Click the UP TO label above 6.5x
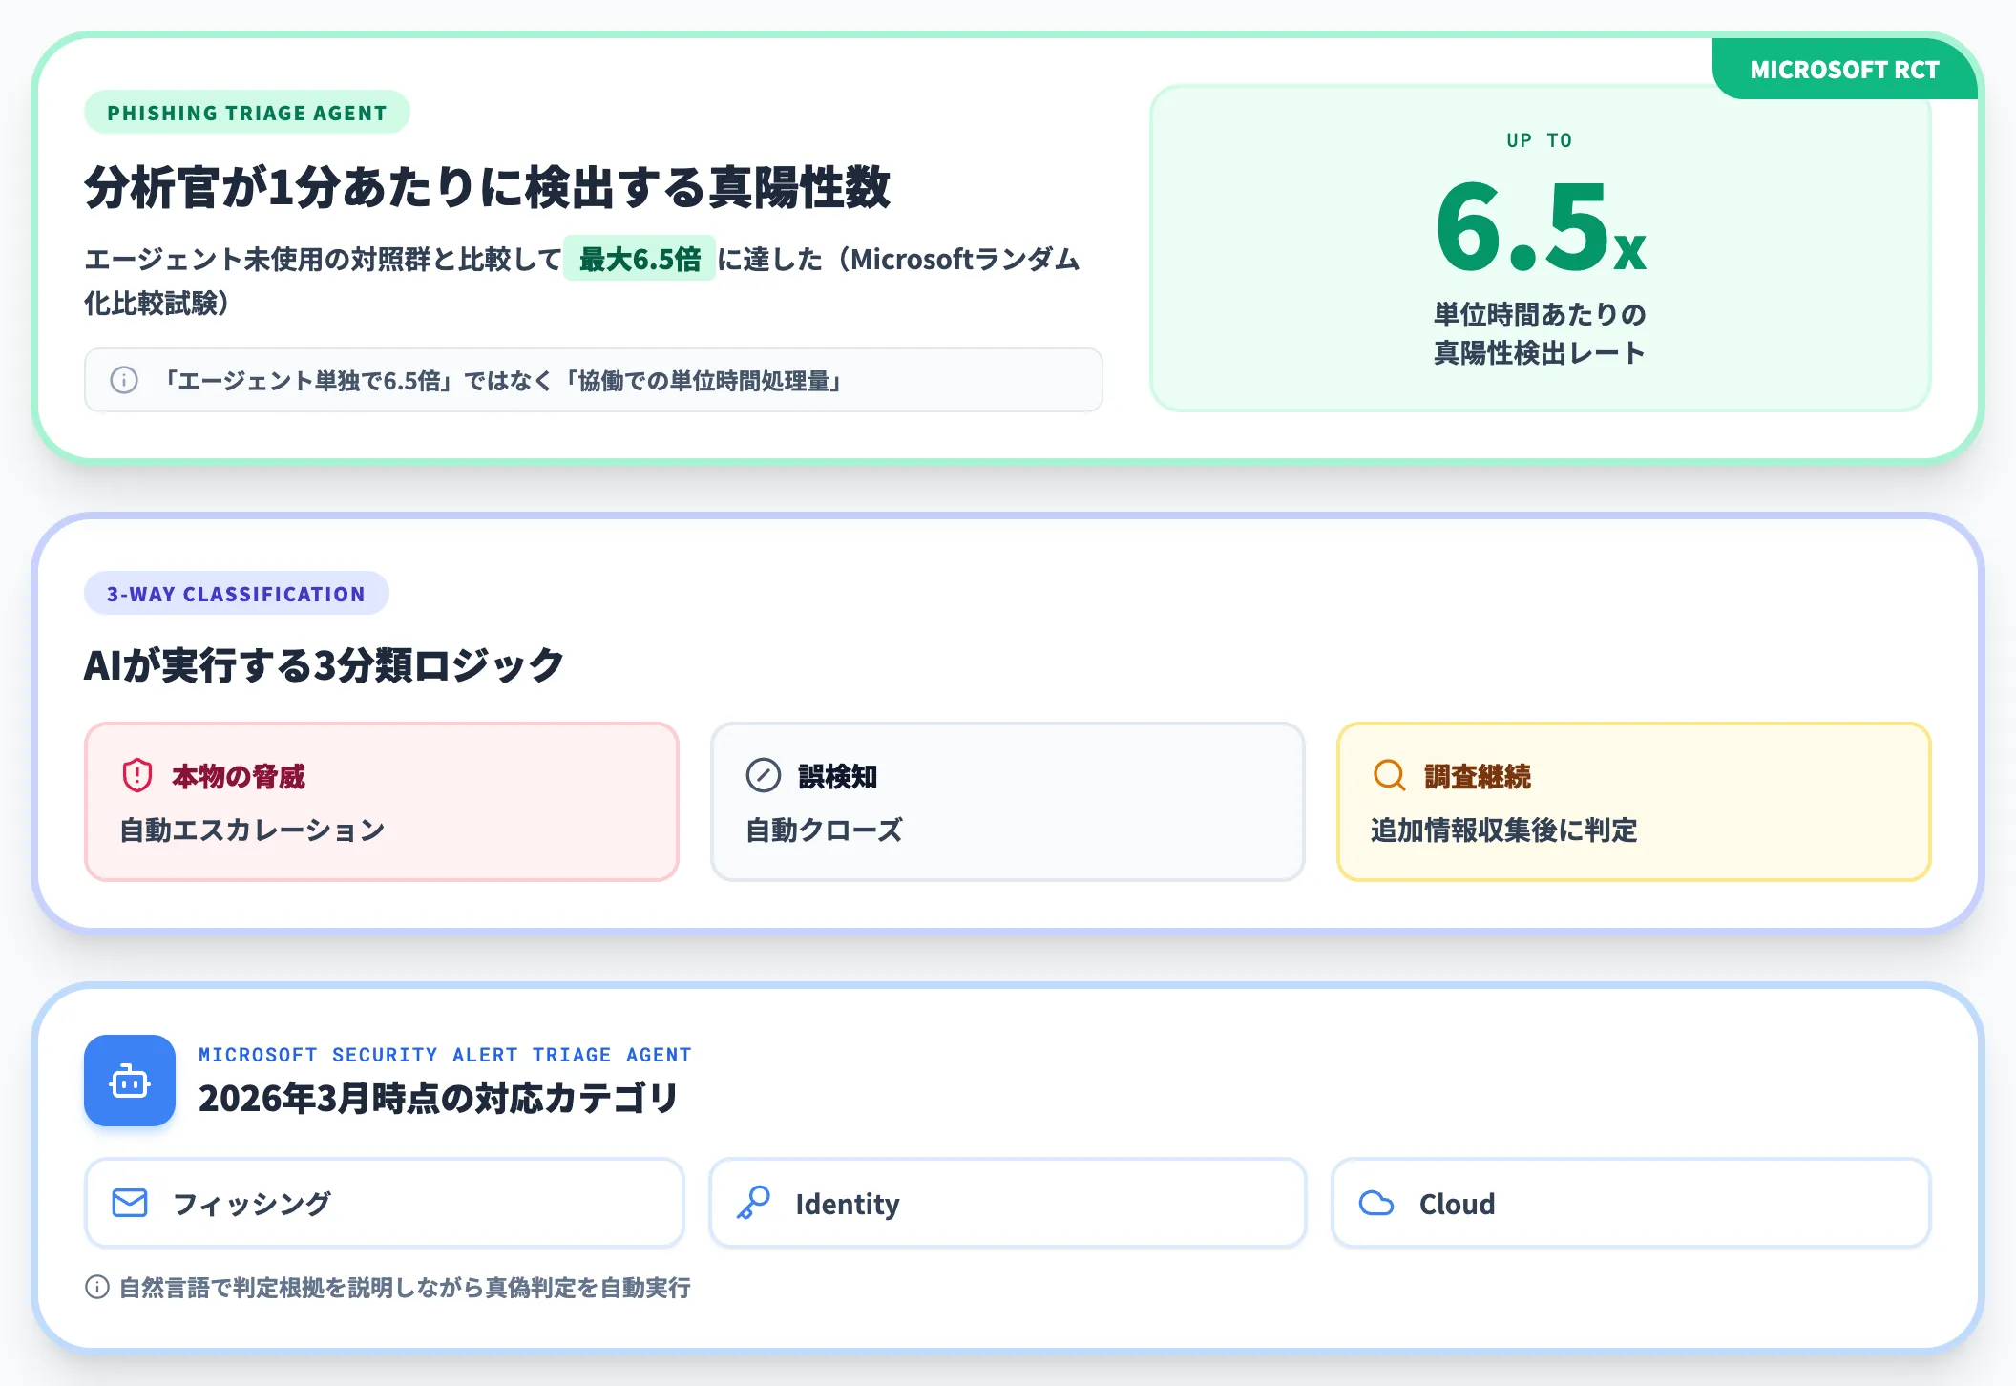 [1540, 140]
